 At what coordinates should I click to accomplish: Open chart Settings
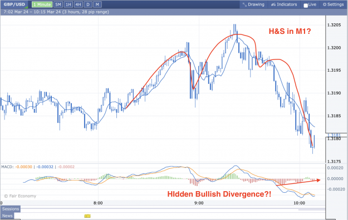click(333, 4)
